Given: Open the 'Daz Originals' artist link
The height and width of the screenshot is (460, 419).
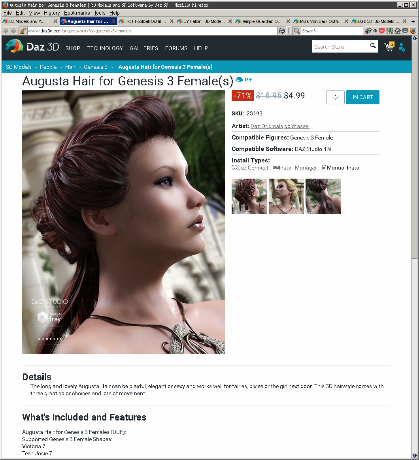Looking at the screenshot, I should tap(267, 126).
